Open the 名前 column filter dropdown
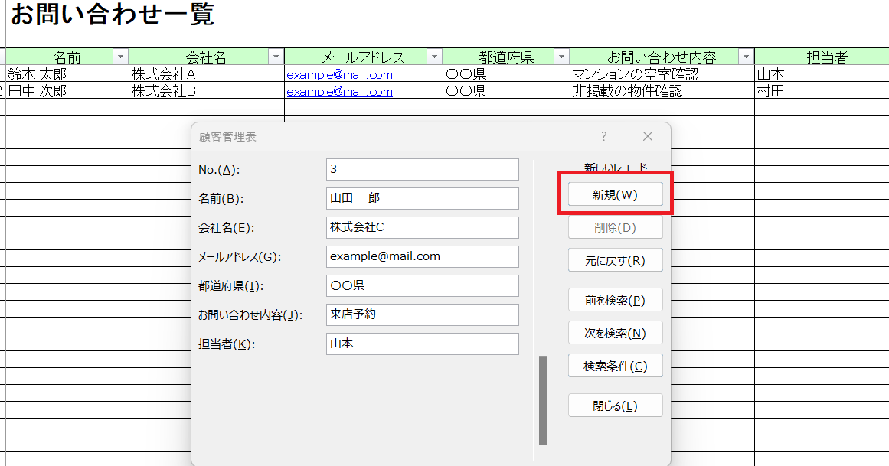889x466 pixels. (x=120, y=57)
